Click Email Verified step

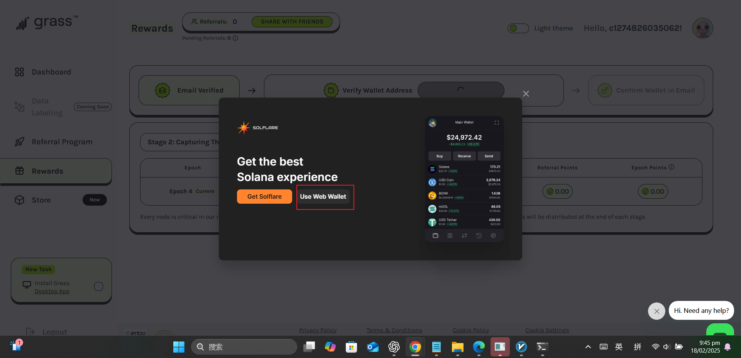point(189,90)
